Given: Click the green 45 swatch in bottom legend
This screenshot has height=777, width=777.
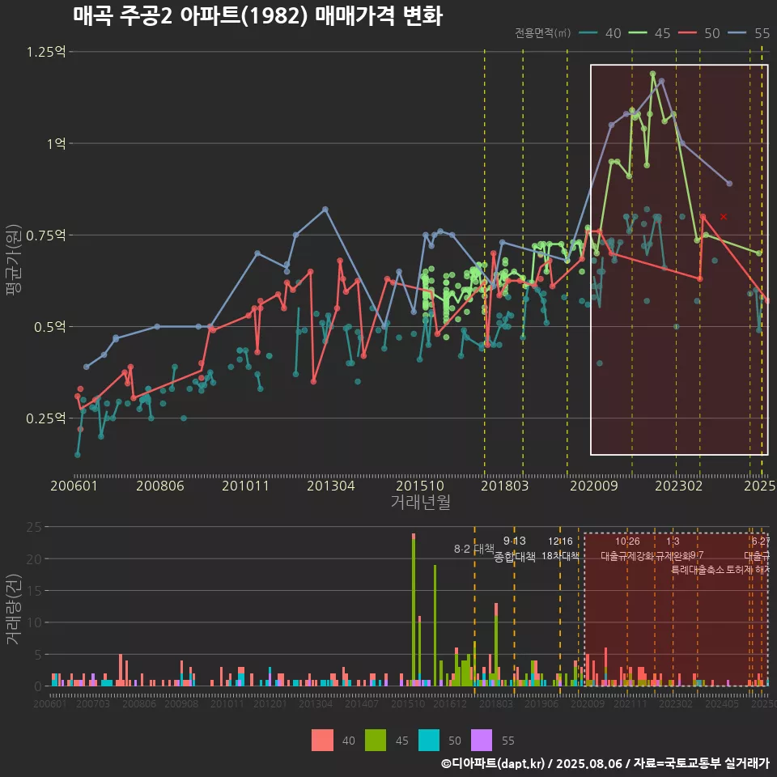Looking at the screenshot, I should (x=376, y=741).
